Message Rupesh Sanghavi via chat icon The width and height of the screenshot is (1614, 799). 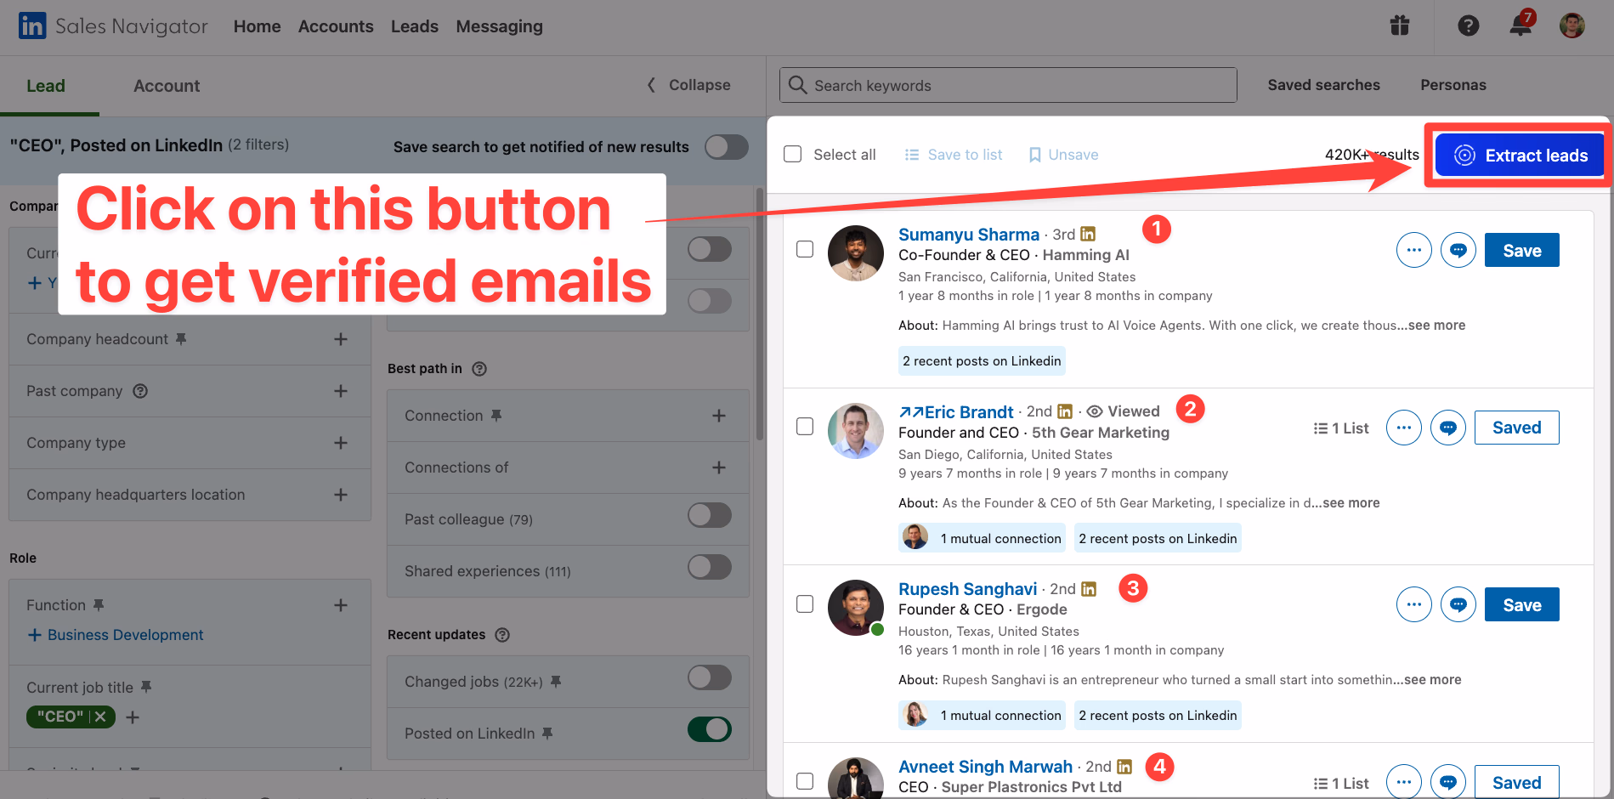click(x=1458, y=604)
